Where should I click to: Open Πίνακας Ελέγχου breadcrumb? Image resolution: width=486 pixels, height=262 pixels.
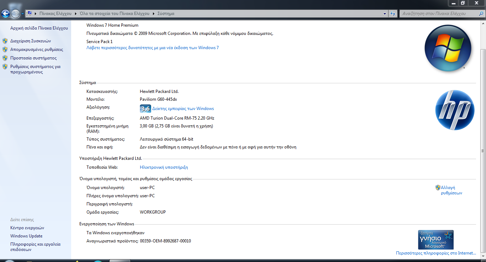56,14
